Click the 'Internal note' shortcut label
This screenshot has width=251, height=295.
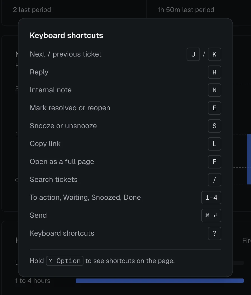[51, 90]
